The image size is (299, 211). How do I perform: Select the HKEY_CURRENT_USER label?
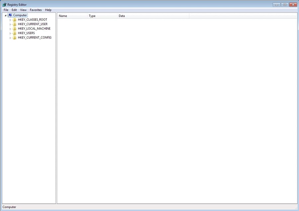point(33,24)
